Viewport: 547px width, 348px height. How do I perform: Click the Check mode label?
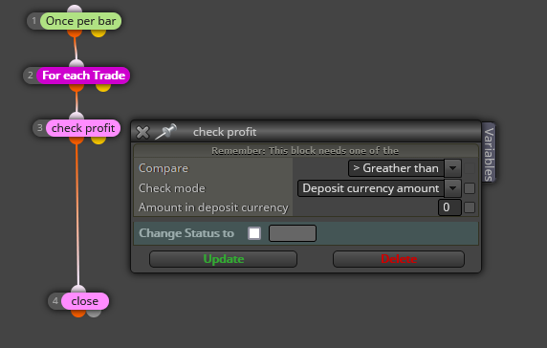coord(172,188)
